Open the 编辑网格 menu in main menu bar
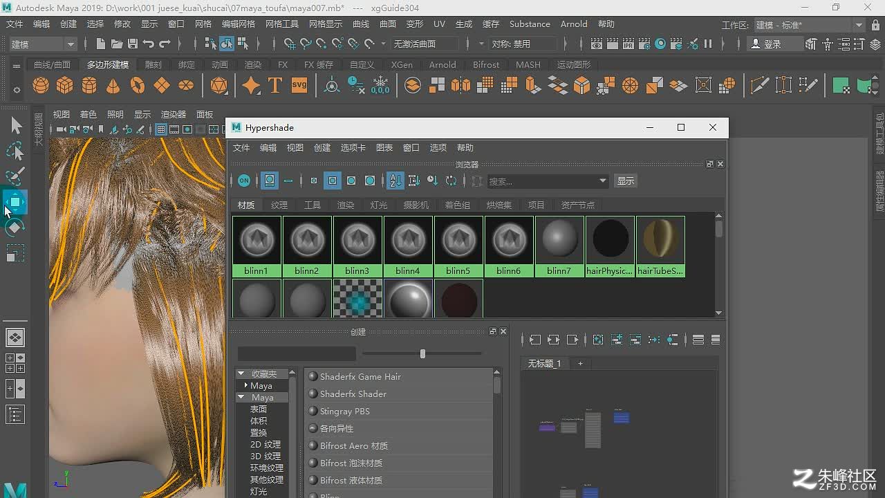Screen dimensions: 885x498 click(x=239, y=24)
